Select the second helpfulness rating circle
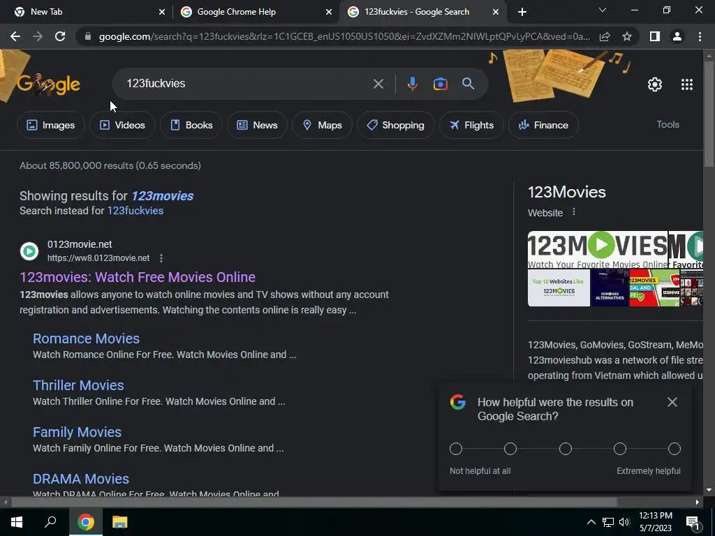The image size is (715, 536). click(510, 449)
